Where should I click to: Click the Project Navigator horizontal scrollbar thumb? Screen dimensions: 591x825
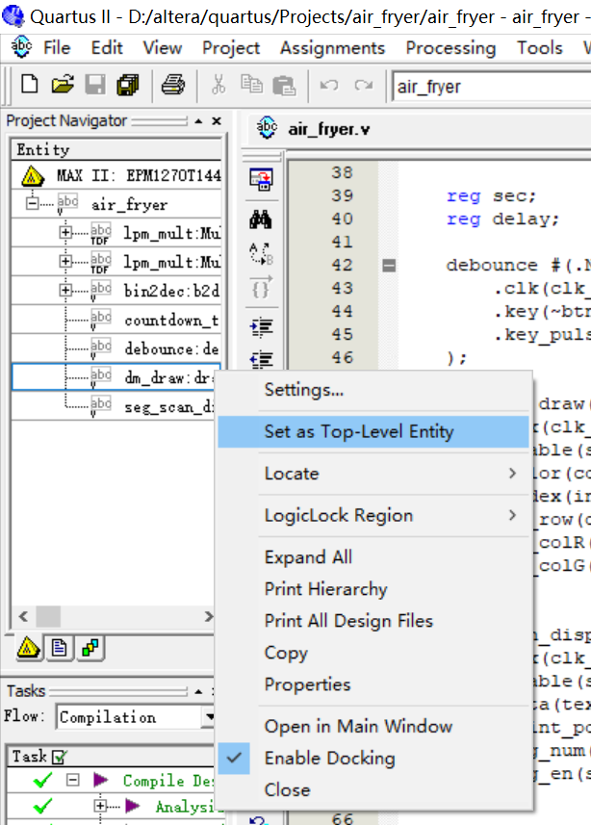point(48,616)
